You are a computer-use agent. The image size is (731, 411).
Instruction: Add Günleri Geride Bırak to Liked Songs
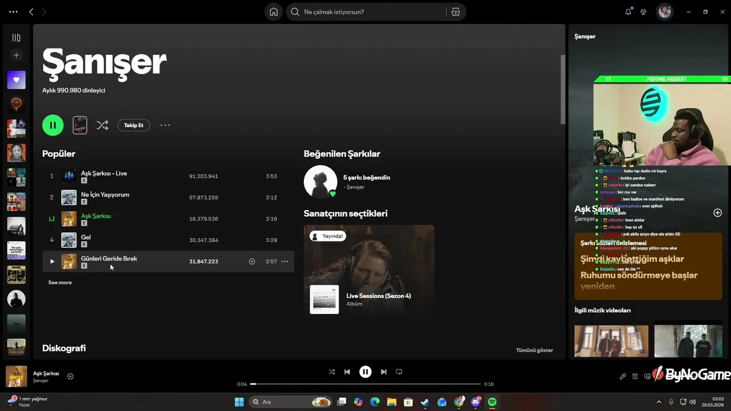pos(252,261)
